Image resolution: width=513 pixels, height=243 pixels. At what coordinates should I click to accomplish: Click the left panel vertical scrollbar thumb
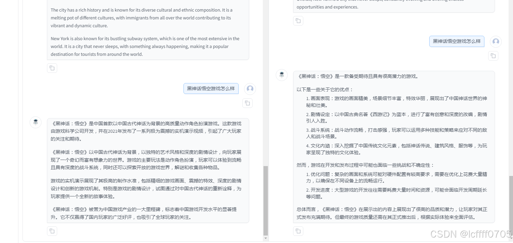pos(266,200)
